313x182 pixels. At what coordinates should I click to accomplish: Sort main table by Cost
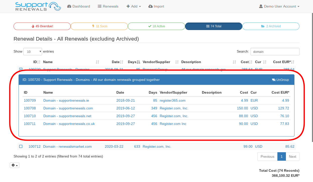coord(247,62)
